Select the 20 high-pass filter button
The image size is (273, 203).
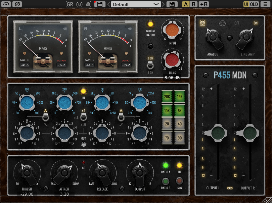tap(167, 124)
